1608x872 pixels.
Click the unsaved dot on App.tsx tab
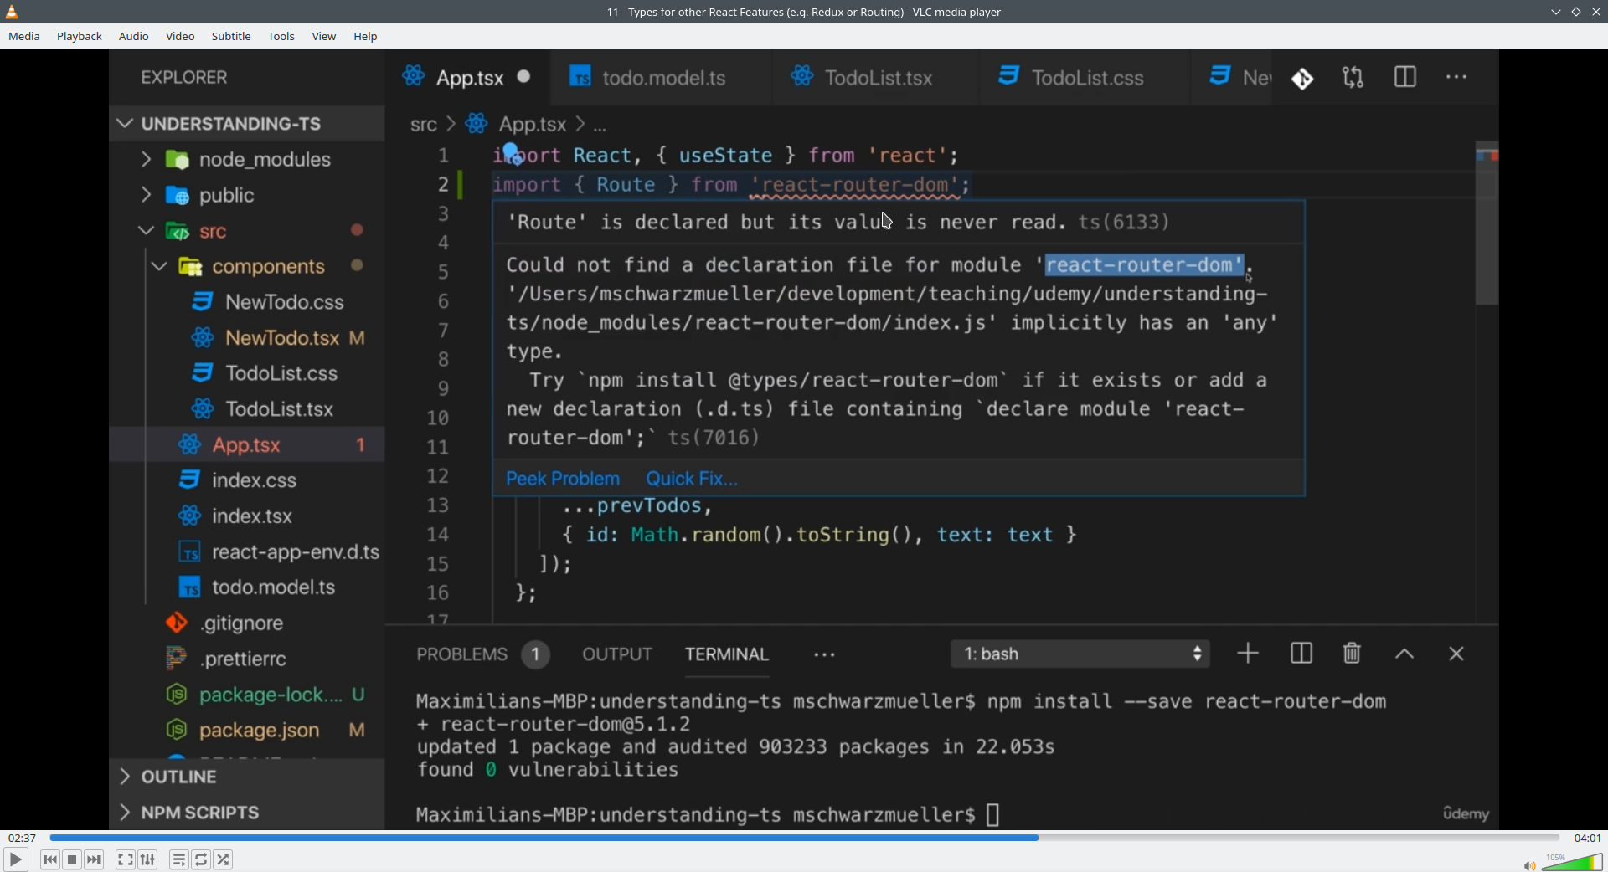[x=524, y=76]
